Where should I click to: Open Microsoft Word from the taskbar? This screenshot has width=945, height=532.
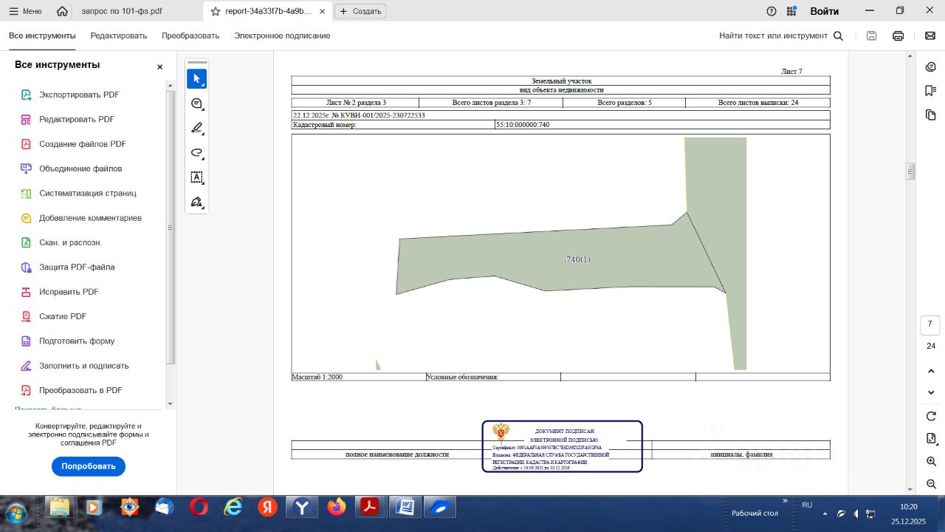pyautogui.click(x=405, y=507)
